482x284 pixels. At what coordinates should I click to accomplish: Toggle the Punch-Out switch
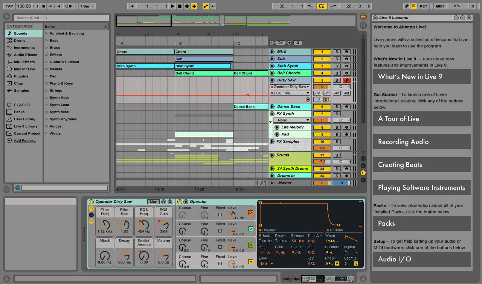pyautogui.click(x=333, y=6)
